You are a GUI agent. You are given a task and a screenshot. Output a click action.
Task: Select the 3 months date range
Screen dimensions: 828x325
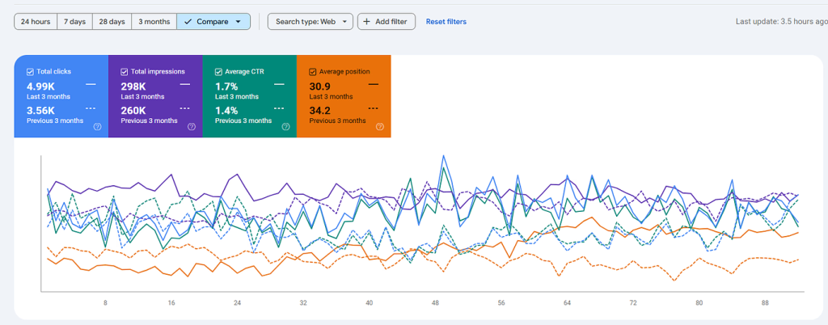(154, 22)
